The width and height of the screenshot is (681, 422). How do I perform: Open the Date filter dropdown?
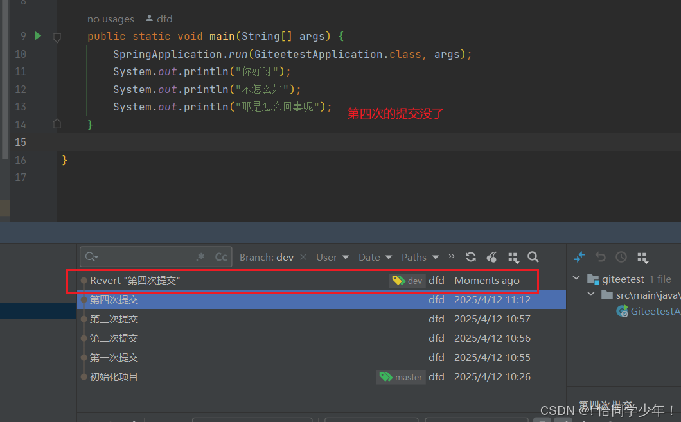375,257
